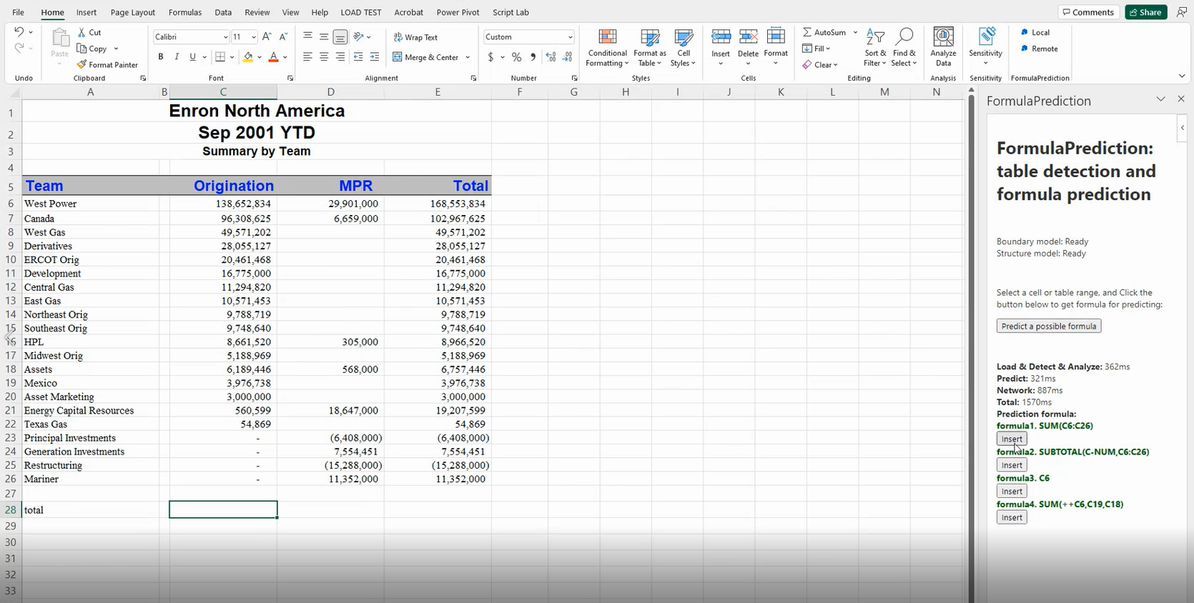Apply Comma Style format
The height and width of the screenshot is (603, 1194).
(x=533, y=57)
